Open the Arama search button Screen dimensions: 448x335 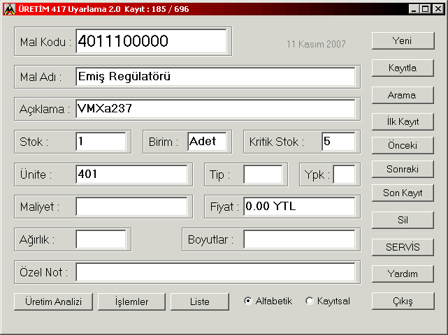click(402, 95)
